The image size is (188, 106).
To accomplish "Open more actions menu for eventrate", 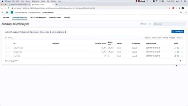I will click(x=182, y=56).
